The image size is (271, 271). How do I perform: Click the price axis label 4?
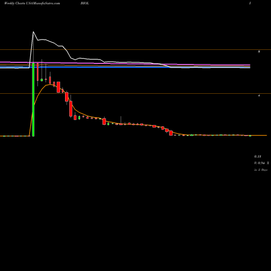click(259, 95)
